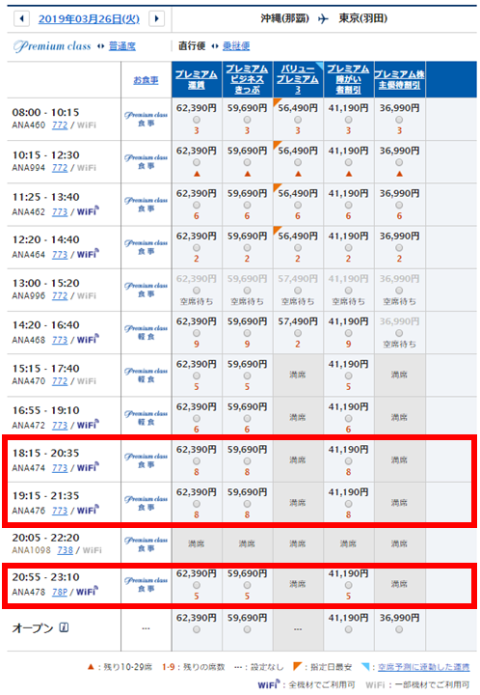Select 36,990円 waitlist fare for ANA996
480x695 pixels.
pyautogui.click(x=399, y=291)
